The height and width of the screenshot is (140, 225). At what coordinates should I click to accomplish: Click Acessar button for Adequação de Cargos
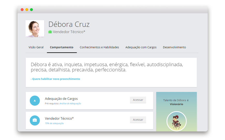[x=138, y=100]
